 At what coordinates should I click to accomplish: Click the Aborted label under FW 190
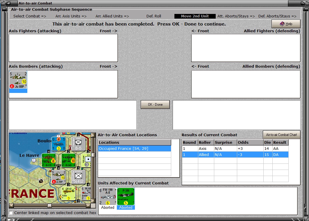pos(108,207)
